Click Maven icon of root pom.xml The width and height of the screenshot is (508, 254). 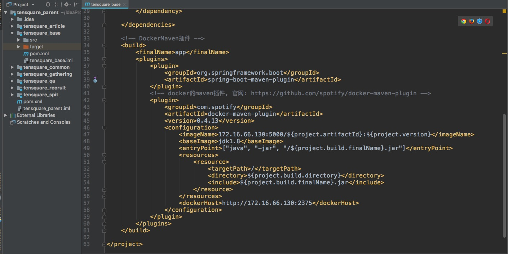[x=19, y=102]
